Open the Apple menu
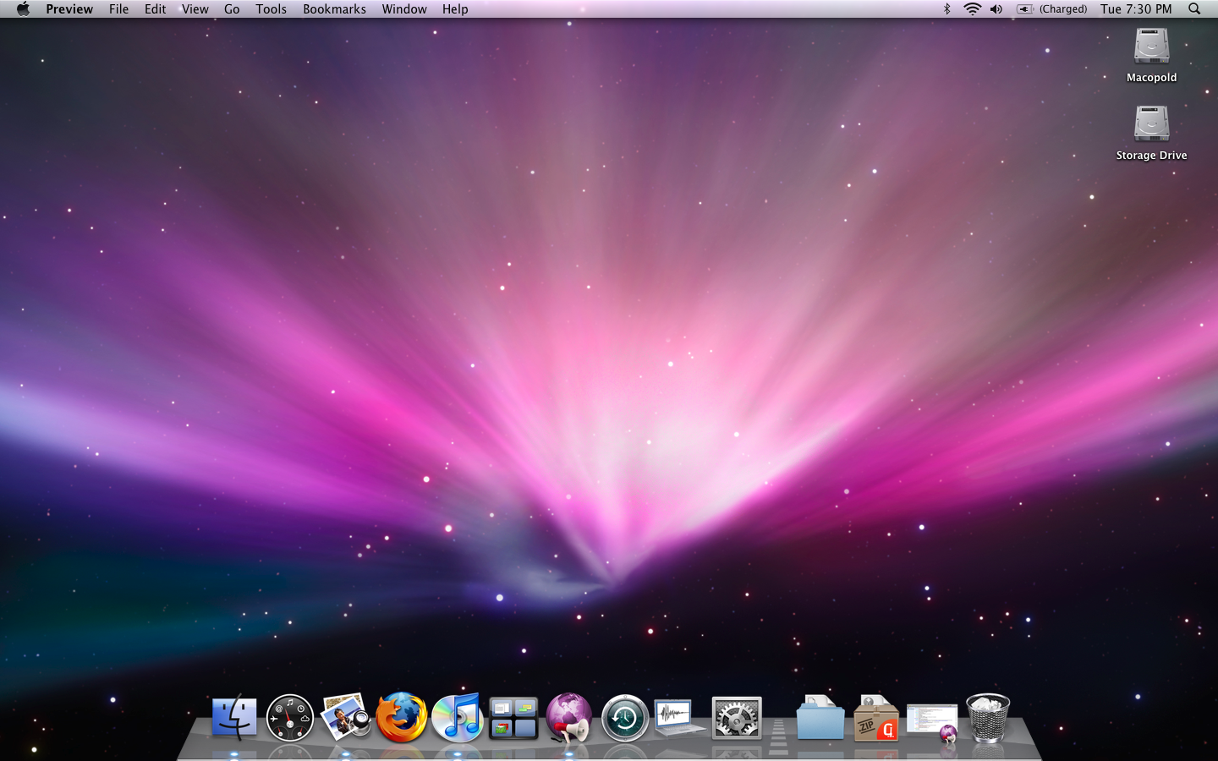The height and width of the screenshot is (761, 1218). (x=23, y=8)
